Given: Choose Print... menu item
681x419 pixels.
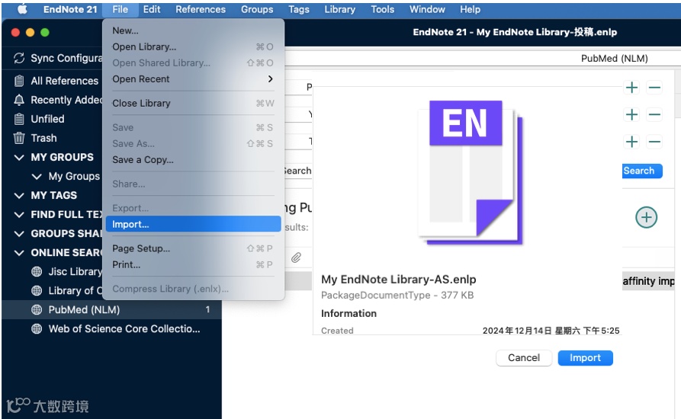Looking at the screenshot, I should (193, 264).
